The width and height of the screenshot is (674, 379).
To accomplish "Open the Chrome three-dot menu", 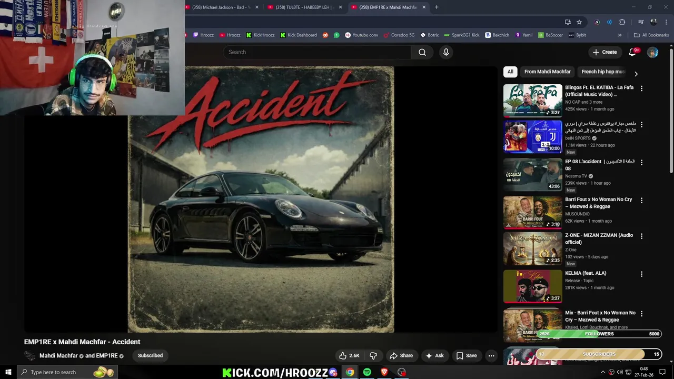I will pos(666,22).
